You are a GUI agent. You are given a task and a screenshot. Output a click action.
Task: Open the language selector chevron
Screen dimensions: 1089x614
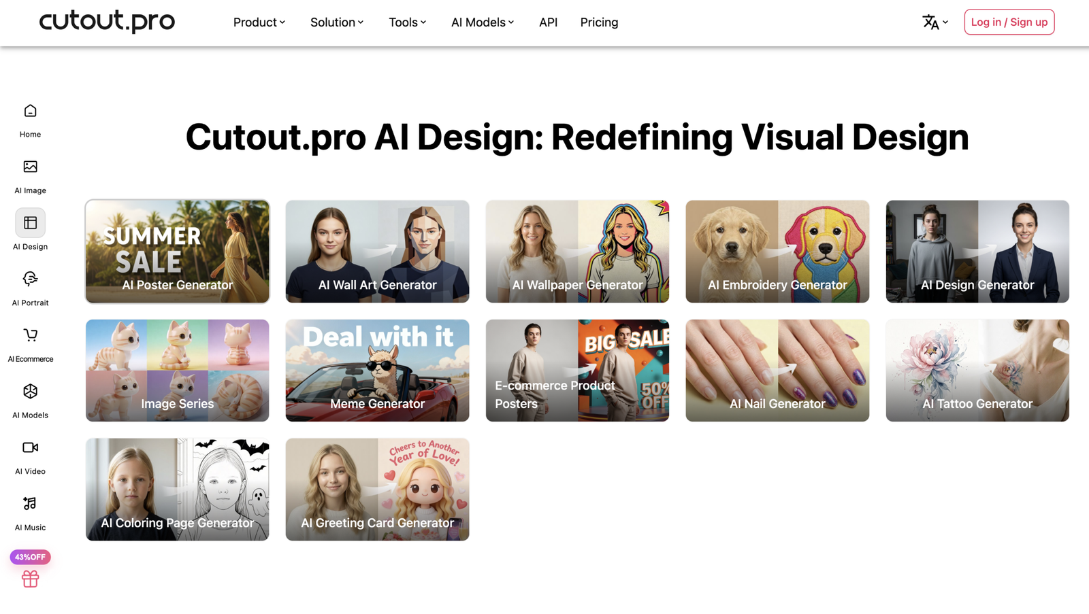click(x=945, y=22)
